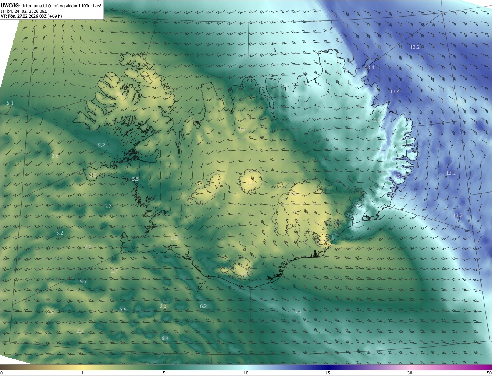Screen dimensions: 492x376
Task: Click the 15 tick on the color scale
Action: [x=328, y=373]
